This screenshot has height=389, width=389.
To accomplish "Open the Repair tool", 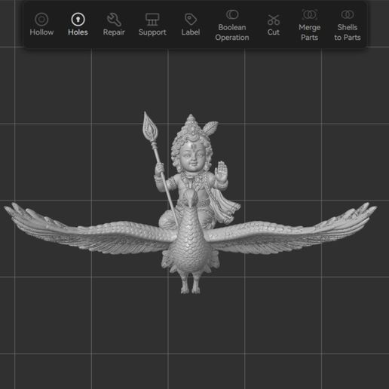I will click(114, 25).
